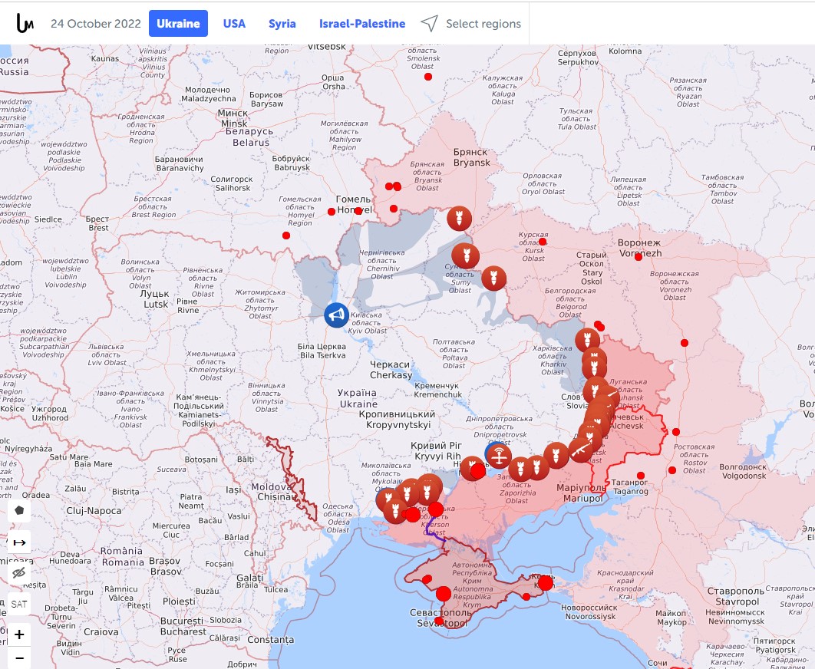This screenshot has width=815, height=669.
Task: Click the large red dot near Sevastopol
Action: tap(444, 594)
